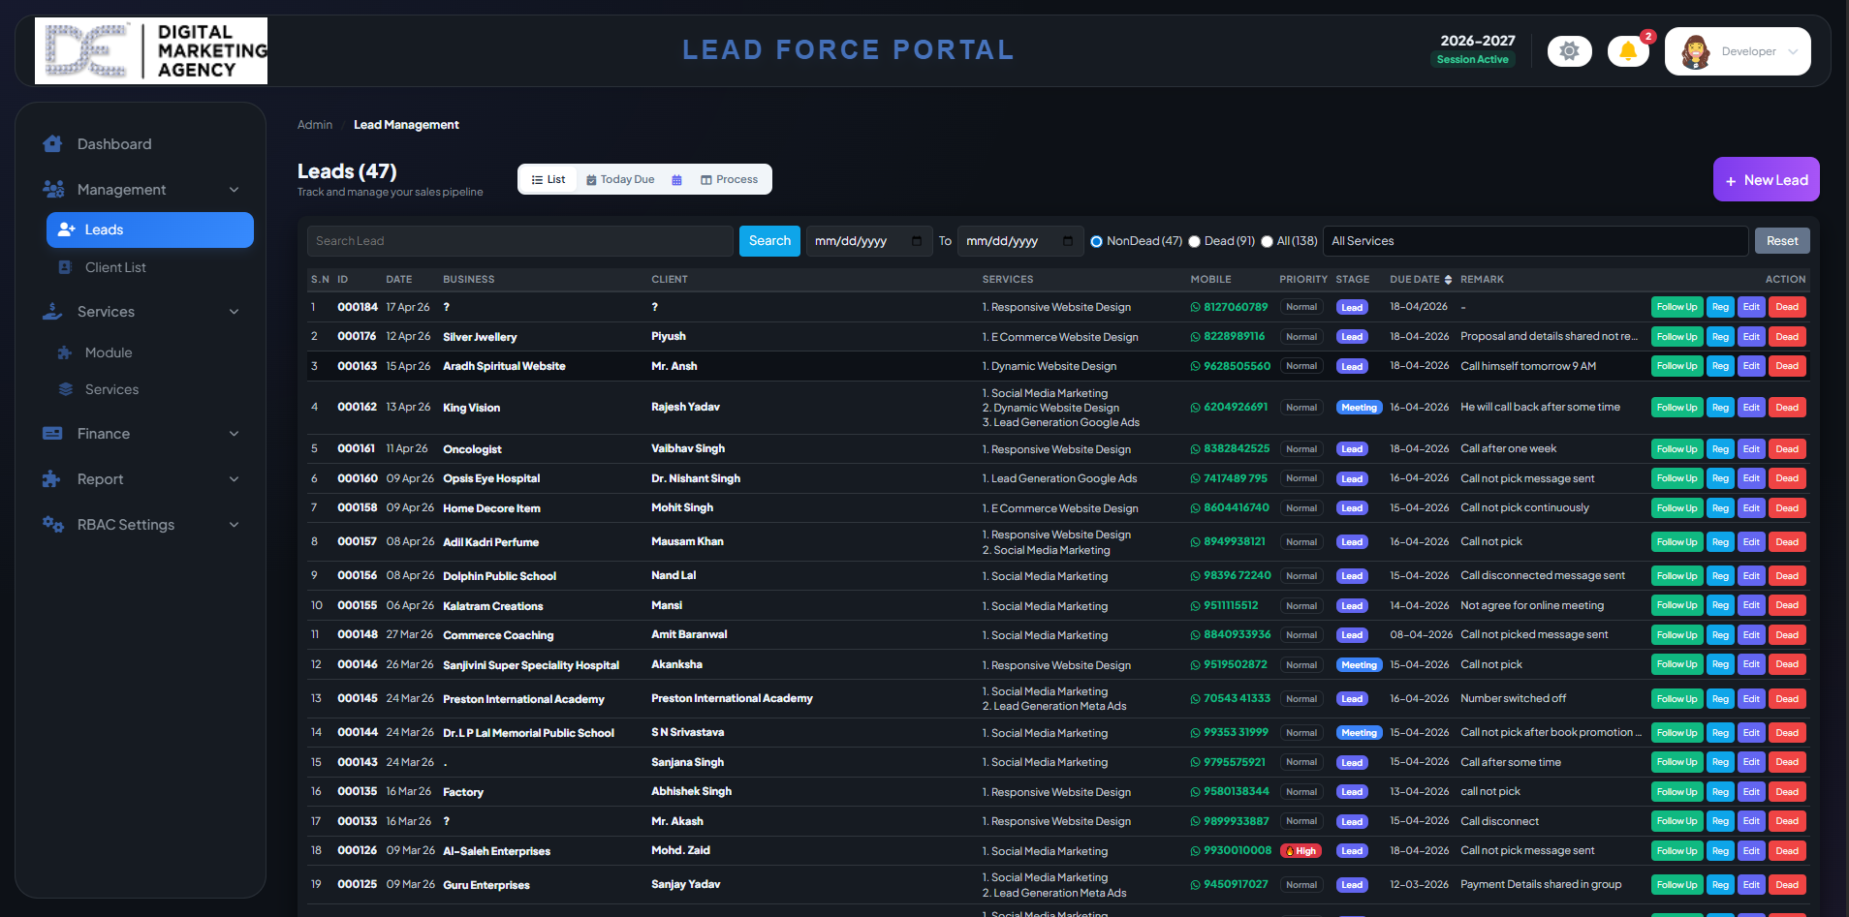
Task: Open the settings gear in header
Action: 1569,51
